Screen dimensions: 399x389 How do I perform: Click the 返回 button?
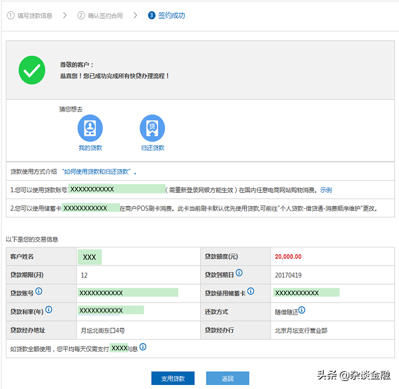point(227,378)
